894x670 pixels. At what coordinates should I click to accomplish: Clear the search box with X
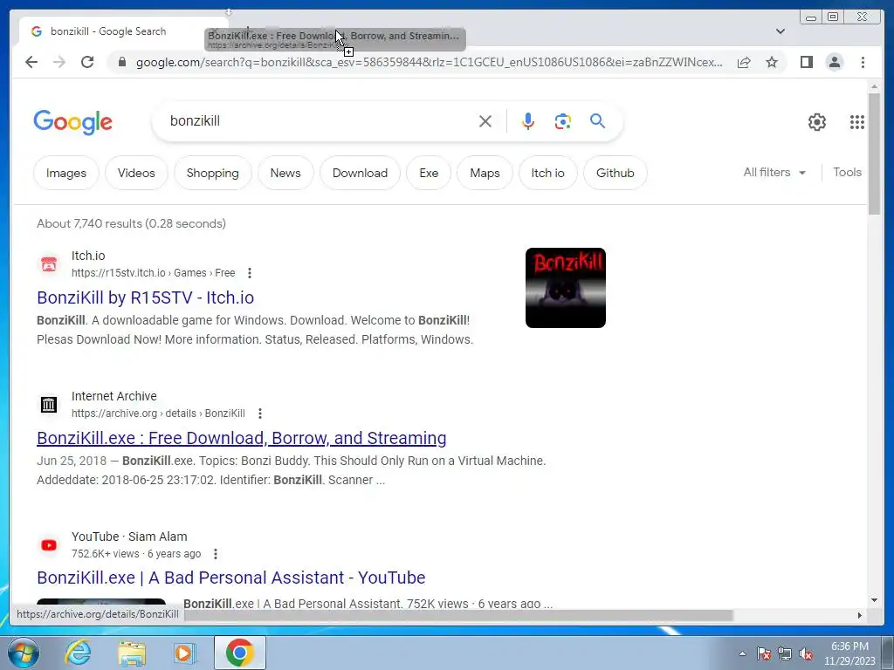[x=485, y=121]
